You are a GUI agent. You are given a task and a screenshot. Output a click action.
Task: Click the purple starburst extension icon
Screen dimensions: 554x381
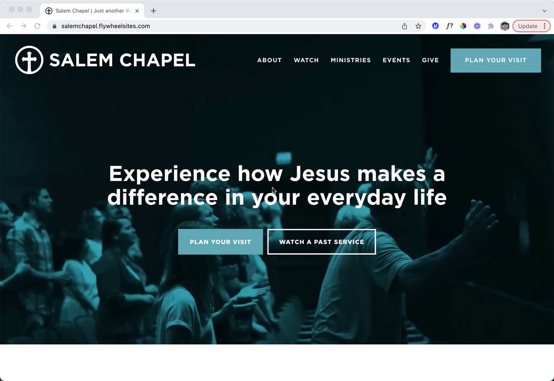click(x=477, y=26)
